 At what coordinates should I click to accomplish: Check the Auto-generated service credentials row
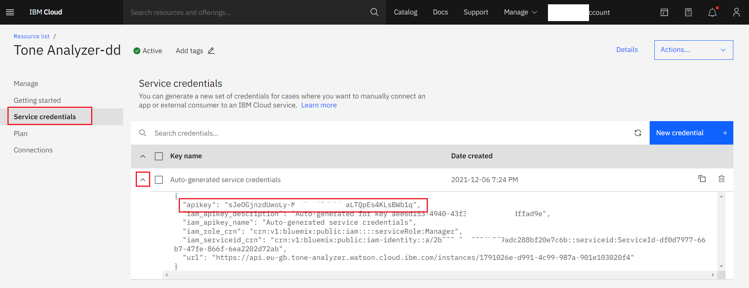pos(159,180)
